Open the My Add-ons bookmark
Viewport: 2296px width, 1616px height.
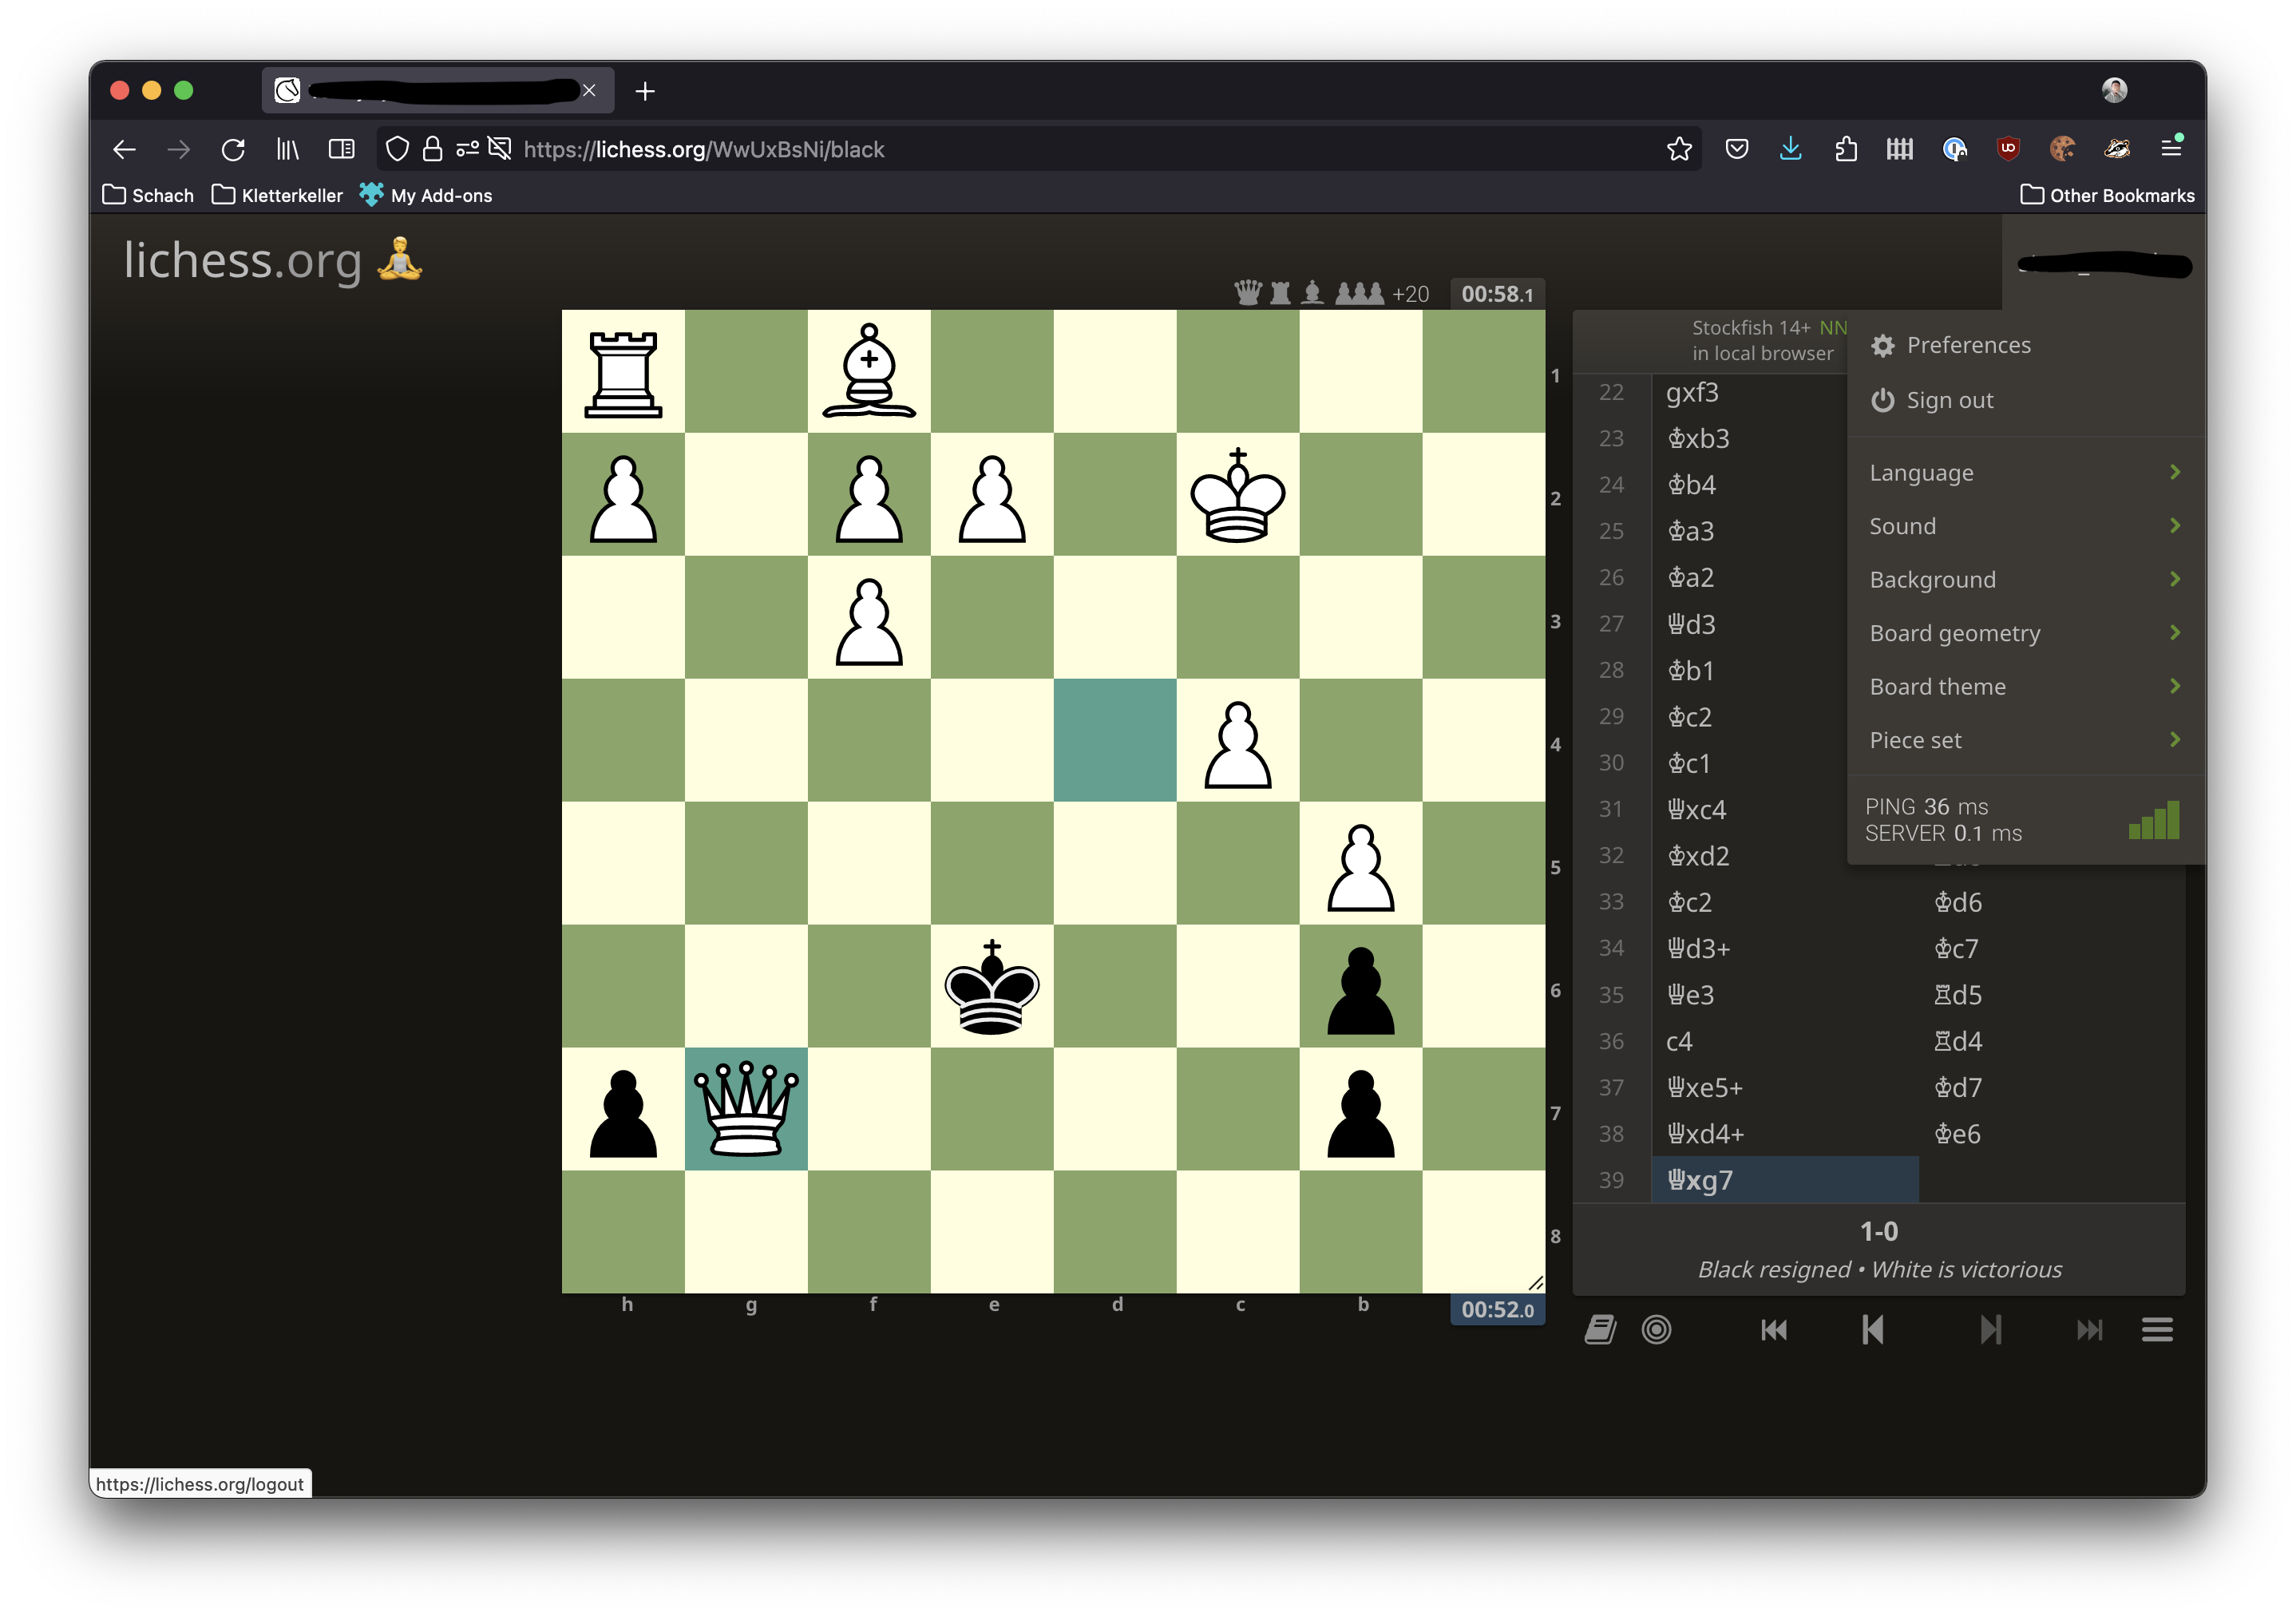click(x=426, y=195)
